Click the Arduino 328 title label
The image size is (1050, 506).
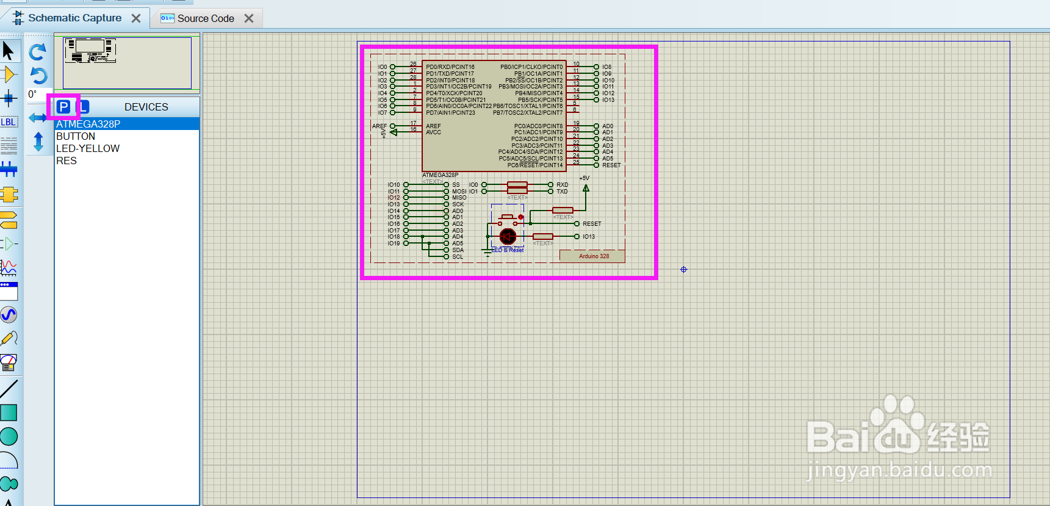(594, 256)
